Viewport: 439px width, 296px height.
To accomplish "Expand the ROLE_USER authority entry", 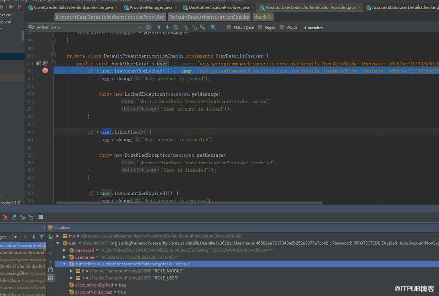I will coord(71,278).
